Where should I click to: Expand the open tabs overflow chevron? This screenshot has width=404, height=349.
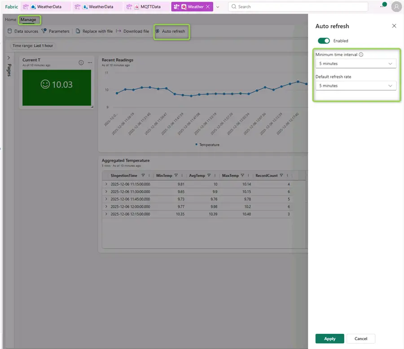coord(218,7)
